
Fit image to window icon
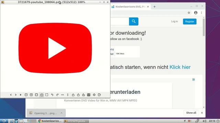click(36, 95)
